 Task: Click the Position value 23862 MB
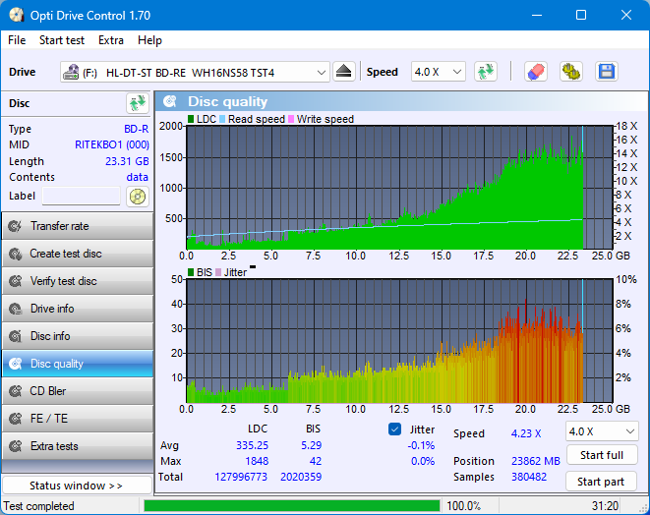click(x=536, y=461)
